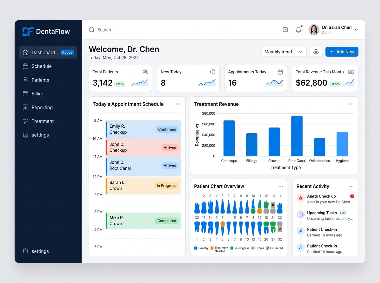380x283 pixels.
Task: Click the $62,800 revenue value
Action: pos(311,83)
